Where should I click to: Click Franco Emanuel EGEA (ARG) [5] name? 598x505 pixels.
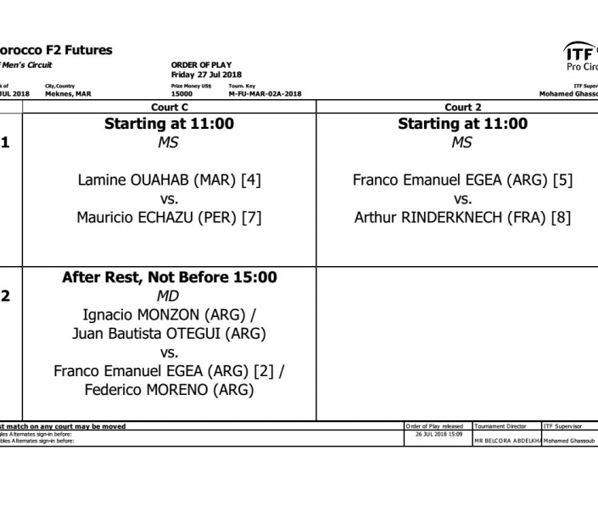462,180
